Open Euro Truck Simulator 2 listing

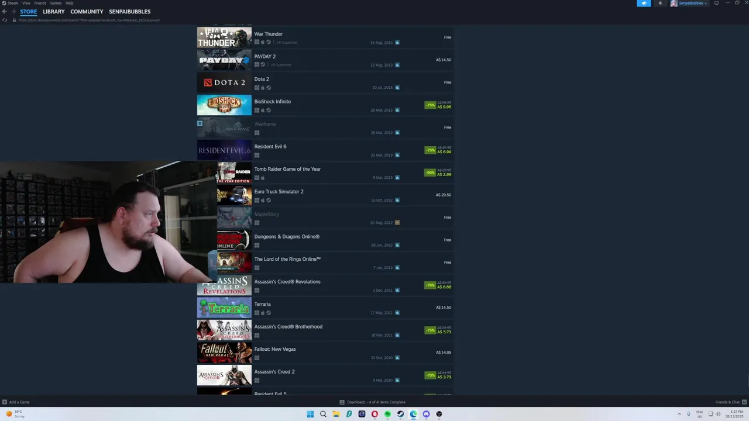[325, 195]
